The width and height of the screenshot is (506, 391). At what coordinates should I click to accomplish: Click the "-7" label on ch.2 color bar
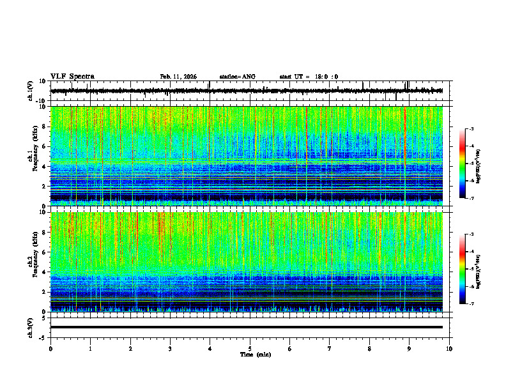[x=471, y=303]
